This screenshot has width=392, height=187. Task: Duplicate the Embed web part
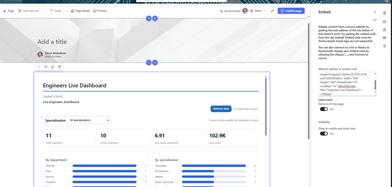point(53,67)
